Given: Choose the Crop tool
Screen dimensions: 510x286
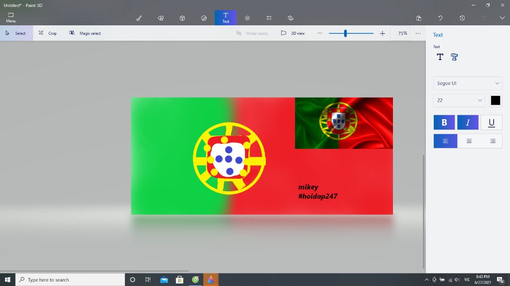Looking at the screenshot, I should (x=47, y=33).
